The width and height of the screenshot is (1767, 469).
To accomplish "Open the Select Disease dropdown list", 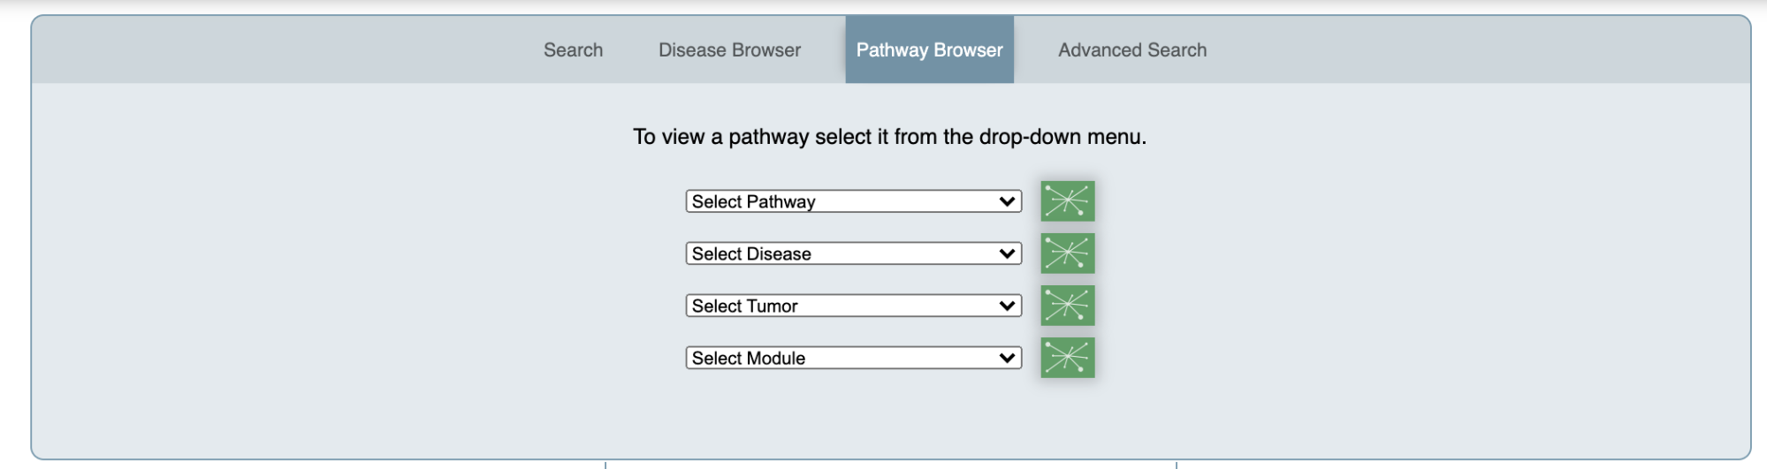I will pos(853,253).
